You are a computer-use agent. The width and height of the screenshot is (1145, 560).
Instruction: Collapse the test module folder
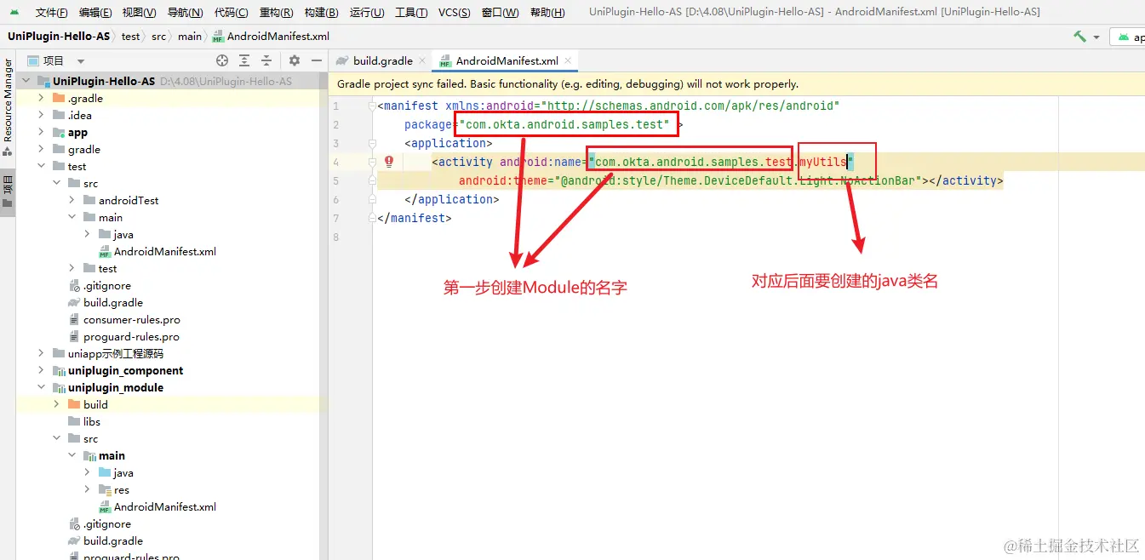tap(42, 166)
